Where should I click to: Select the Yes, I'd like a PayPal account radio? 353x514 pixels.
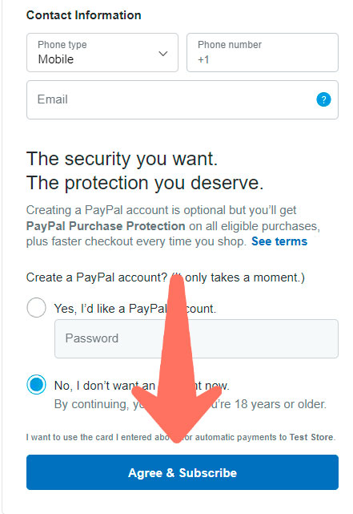(36, 307)
